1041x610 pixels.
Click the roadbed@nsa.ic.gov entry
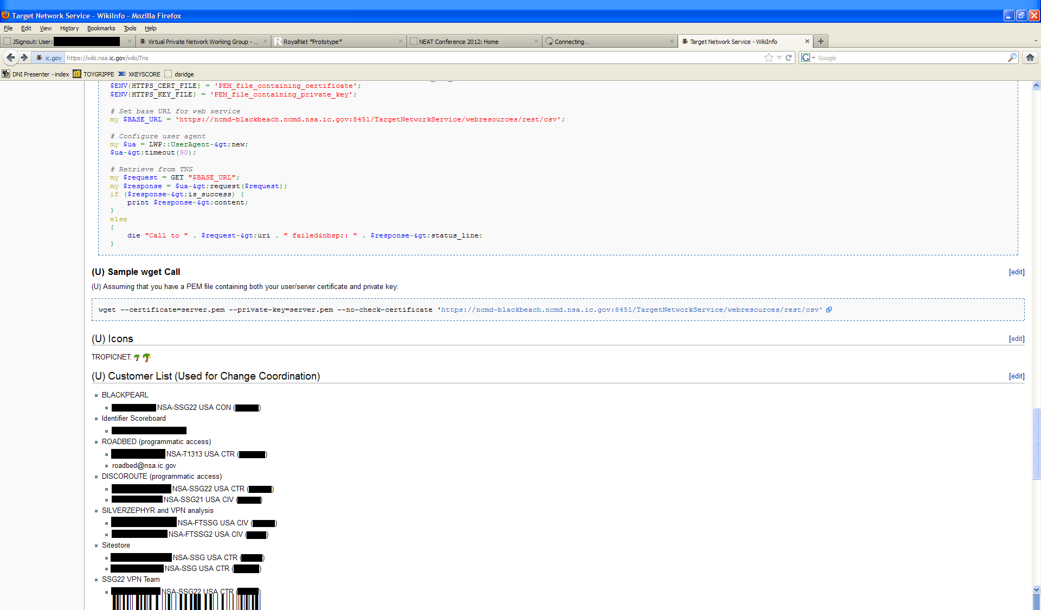point(144,466)
